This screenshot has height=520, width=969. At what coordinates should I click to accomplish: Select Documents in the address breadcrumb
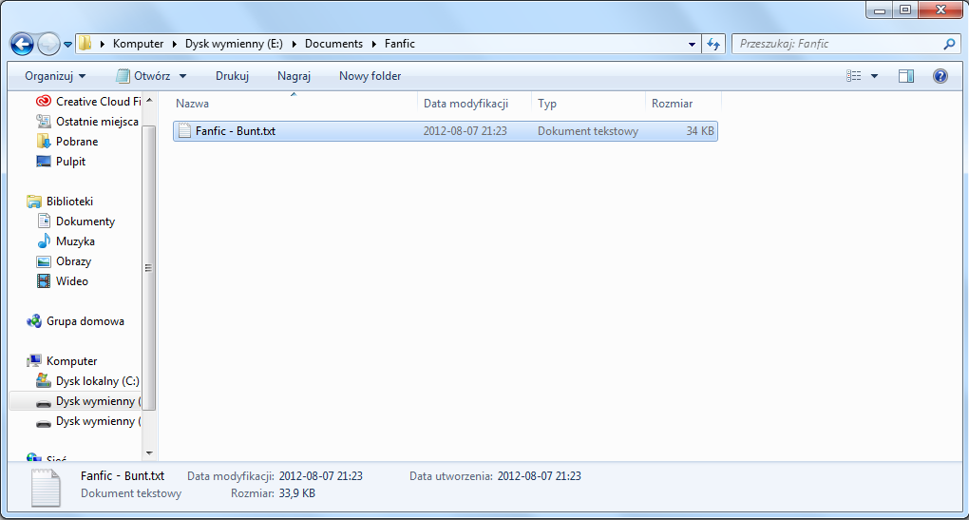click(x=333, y=44)
